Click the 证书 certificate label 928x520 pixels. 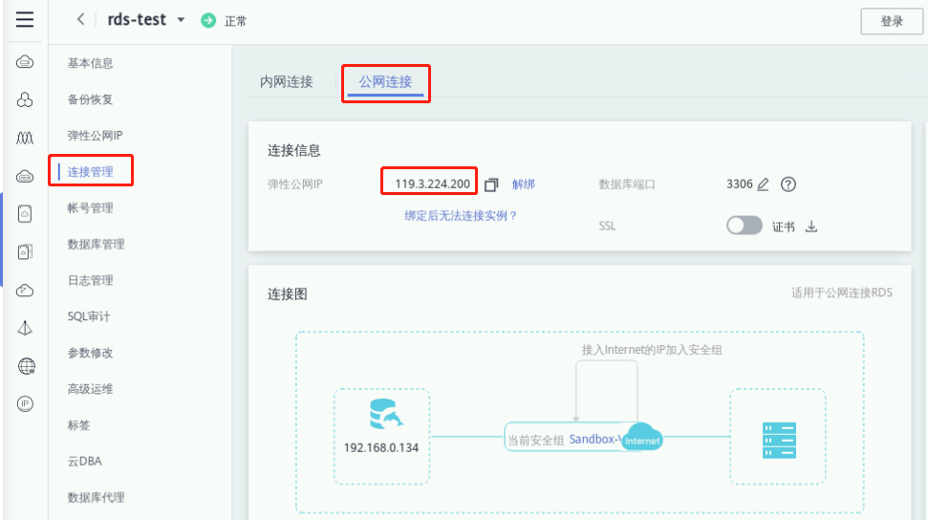783,227
